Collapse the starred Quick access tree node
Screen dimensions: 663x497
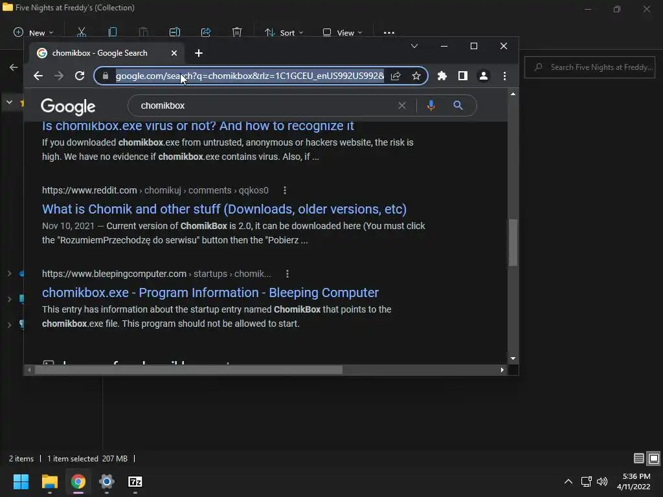click(x=9, y=103)
